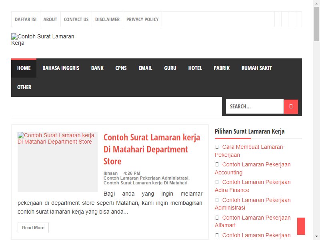Open Cara Membuat Lamaran Pekerjaan link
This screenshot has height=240, width=320.
click(249, 151)
